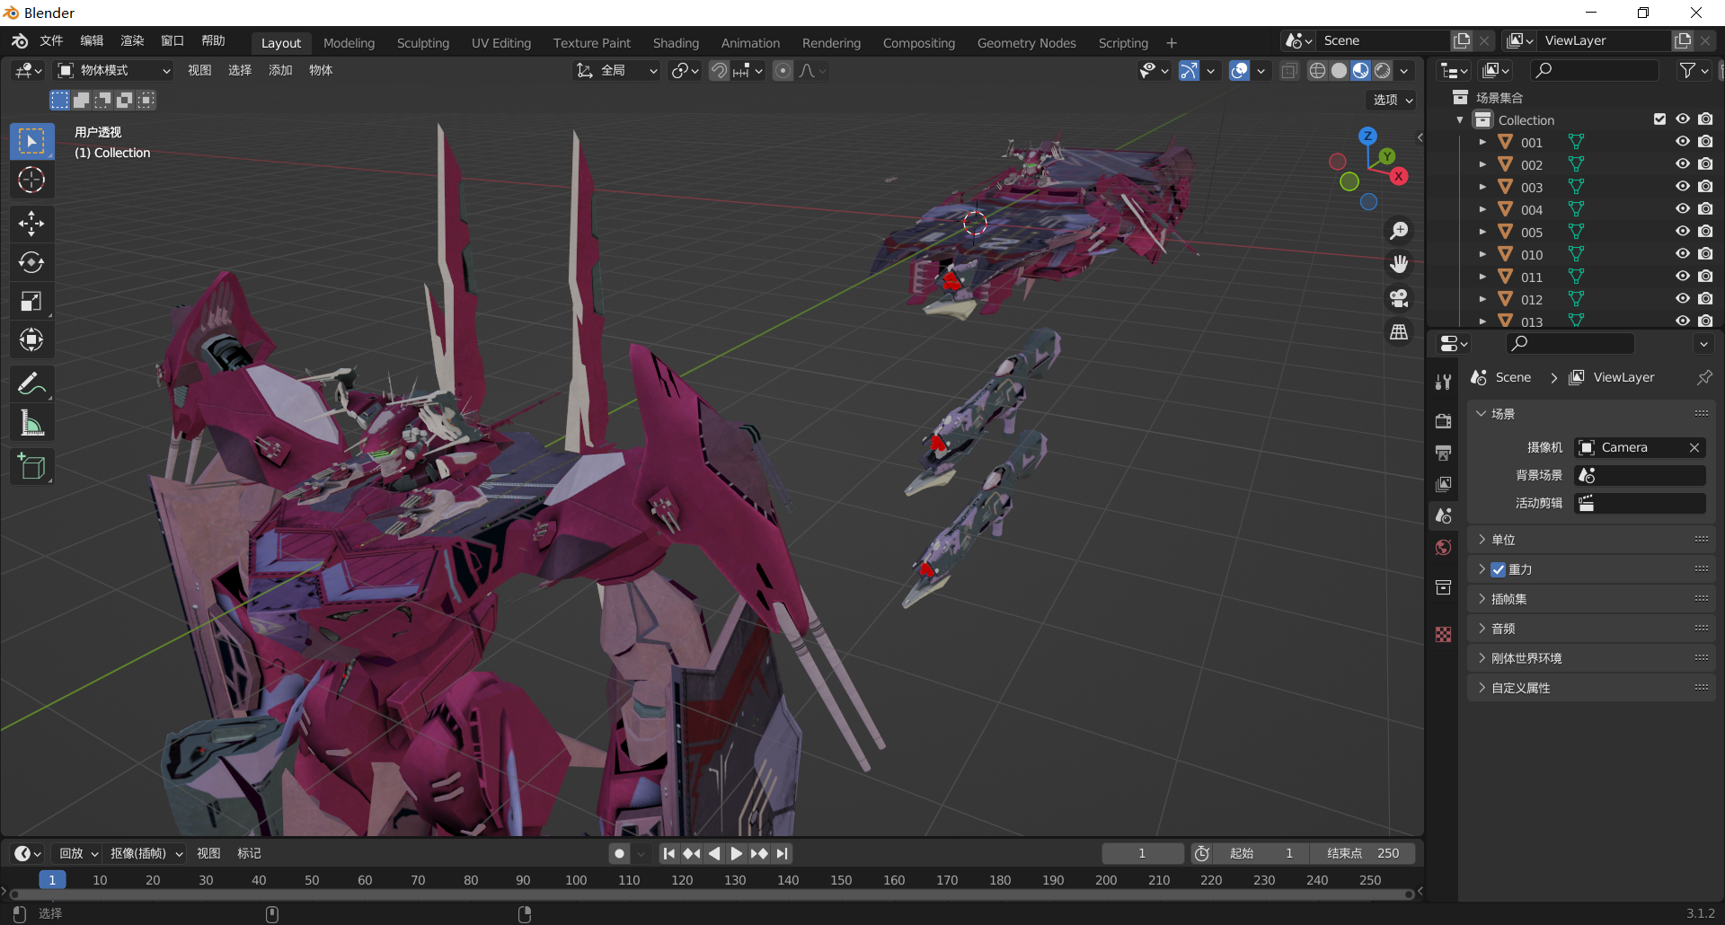Switch to the Shading workspace tab
The width and height of the screenshot is (1725, 925).
coord(676,43)
